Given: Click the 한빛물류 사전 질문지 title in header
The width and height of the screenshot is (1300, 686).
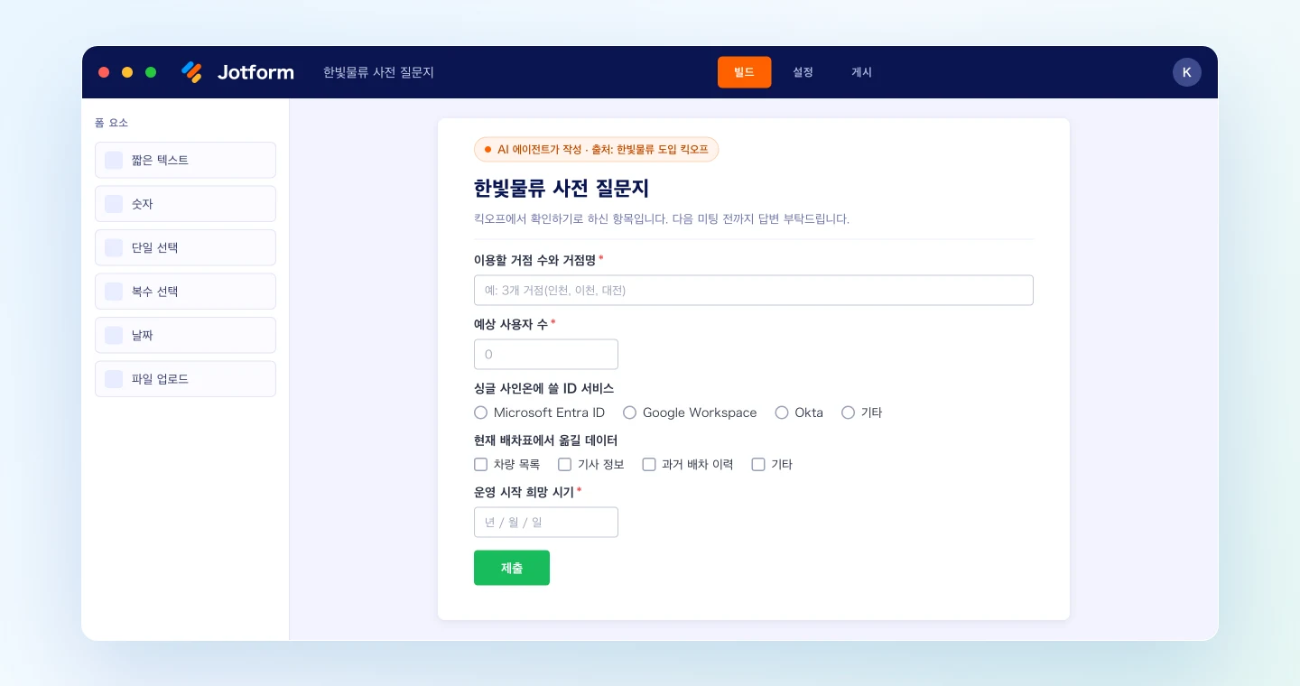Looking at the screenshot, I should tap(379, 72).
